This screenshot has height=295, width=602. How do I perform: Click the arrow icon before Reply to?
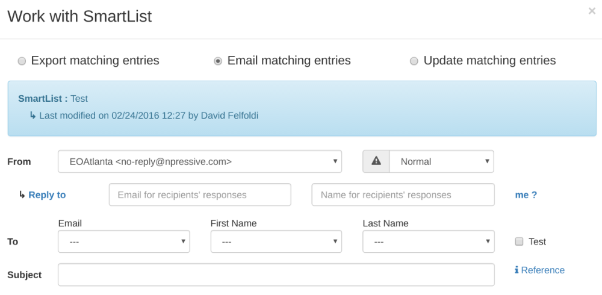pyautogui.click(x=22, y=194)
